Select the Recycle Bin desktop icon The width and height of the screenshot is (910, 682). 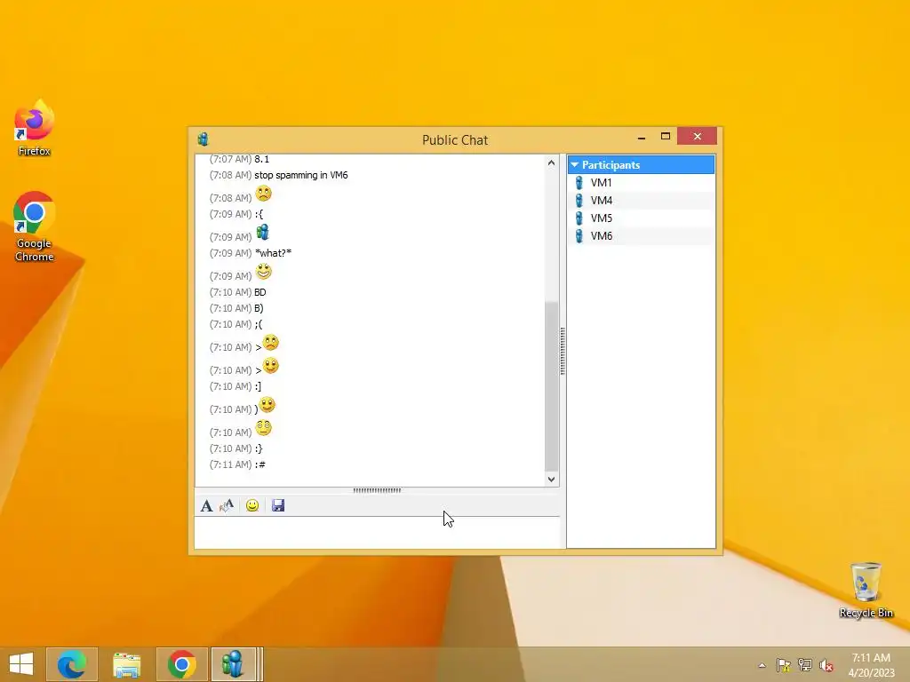coord(866,590)
